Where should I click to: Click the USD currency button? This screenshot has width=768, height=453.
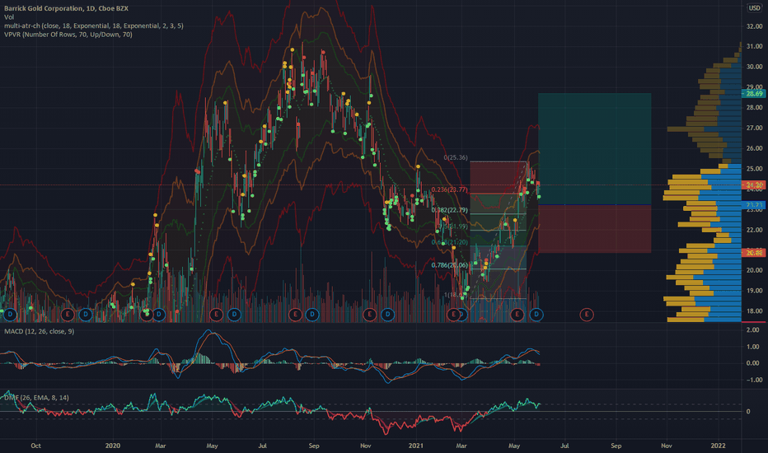[754, 8]
